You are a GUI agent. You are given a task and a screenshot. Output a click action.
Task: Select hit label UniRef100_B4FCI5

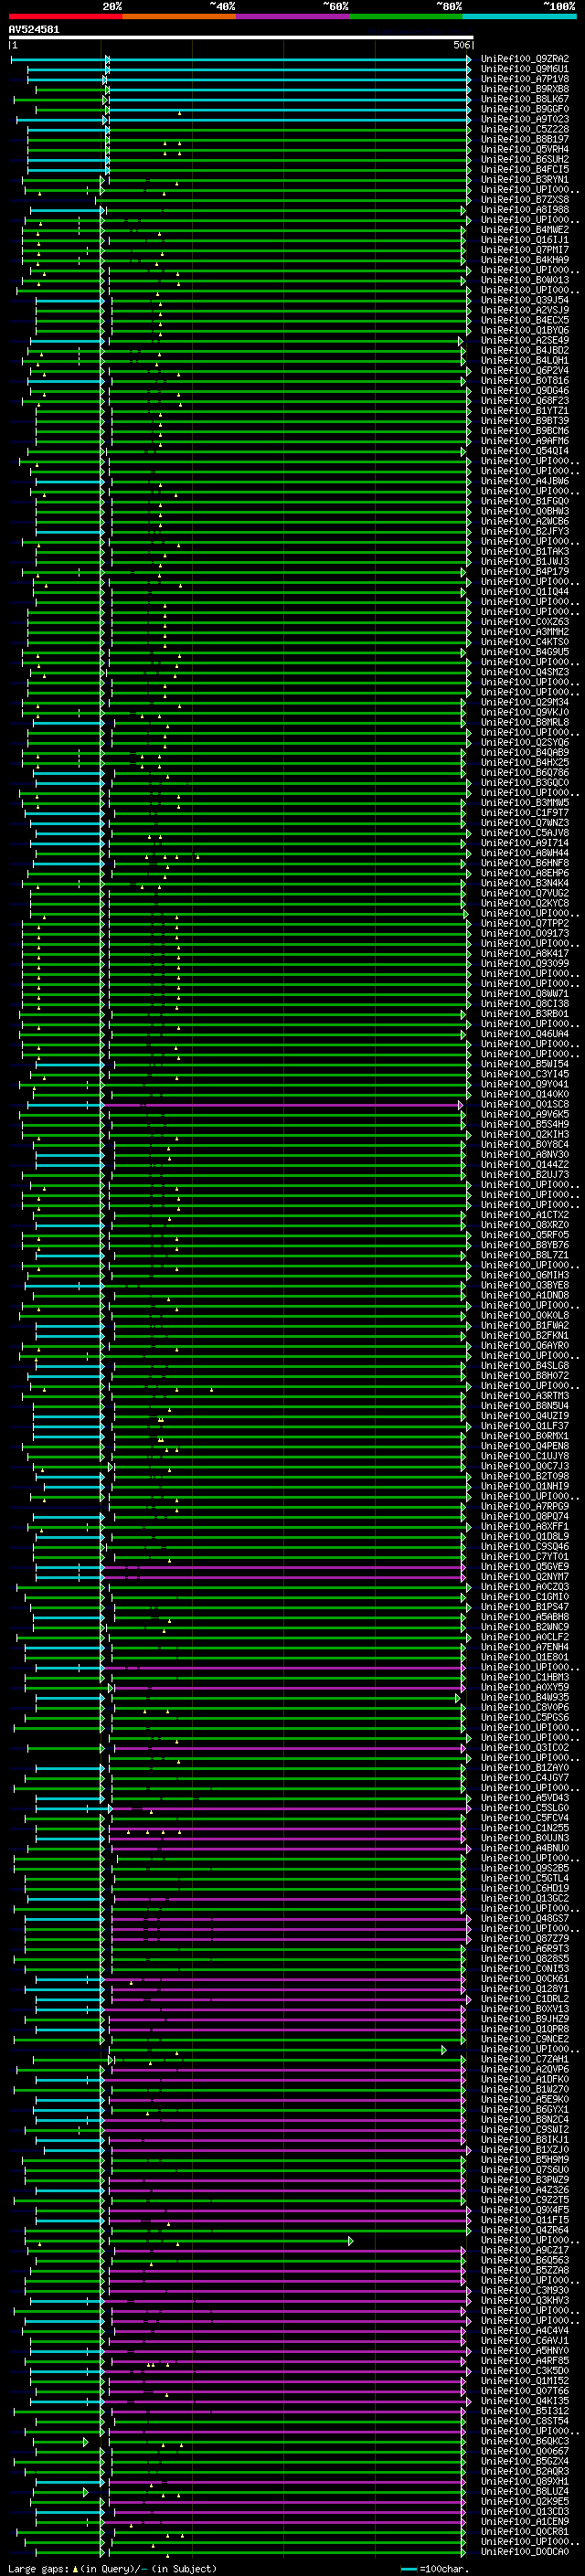click(x=525, y=169)
